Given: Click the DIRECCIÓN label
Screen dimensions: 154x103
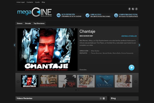Looking at the screenshot, I should [84, 51].
